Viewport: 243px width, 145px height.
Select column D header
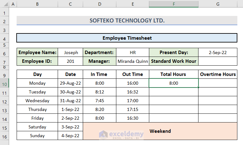pyautogui.click(x=99, y=4)
